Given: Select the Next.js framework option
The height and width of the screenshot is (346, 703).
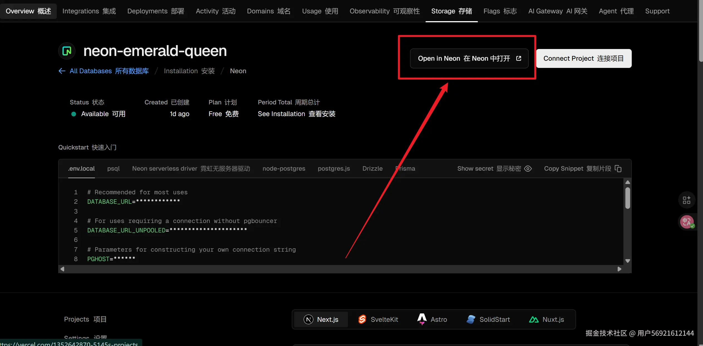Looking at the screenshot, I should point(321,319).
